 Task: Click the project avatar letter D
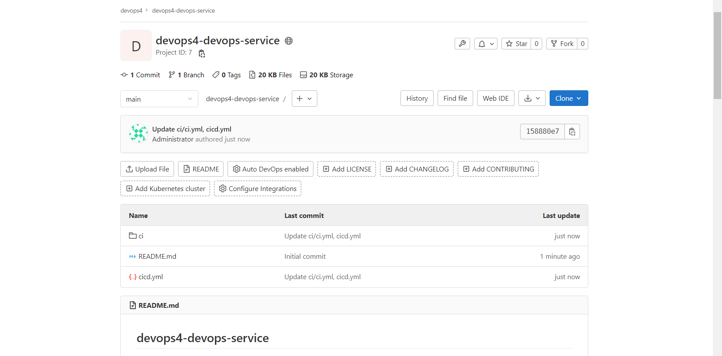(136, 46)
